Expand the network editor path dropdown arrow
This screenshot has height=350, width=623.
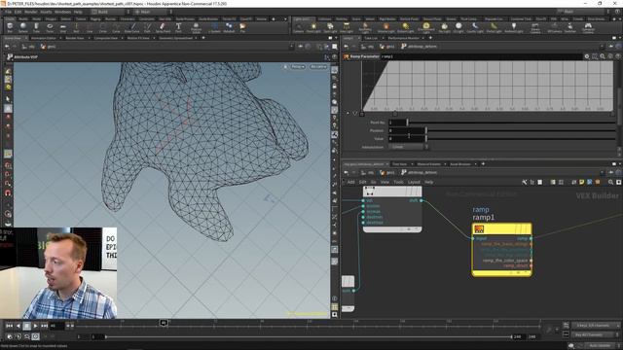pos(603,173)
